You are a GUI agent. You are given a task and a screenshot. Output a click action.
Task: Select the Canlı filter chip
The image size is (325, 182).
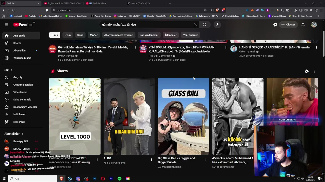(x=80, y=35)
